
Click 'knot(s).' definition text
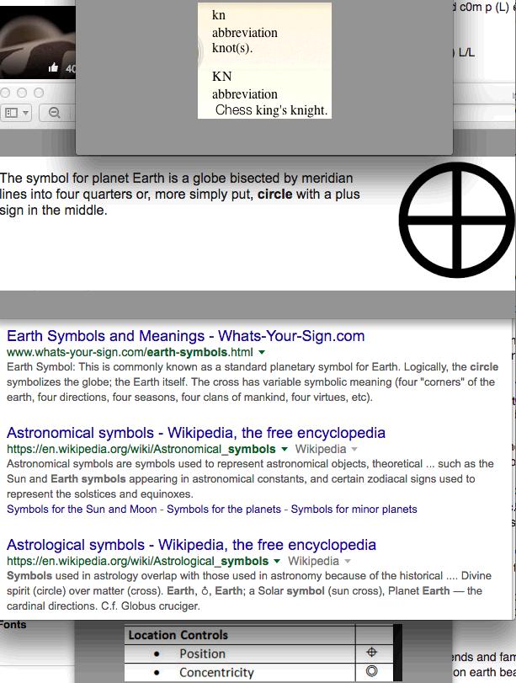pyautogui.click(x=232, y=48)
